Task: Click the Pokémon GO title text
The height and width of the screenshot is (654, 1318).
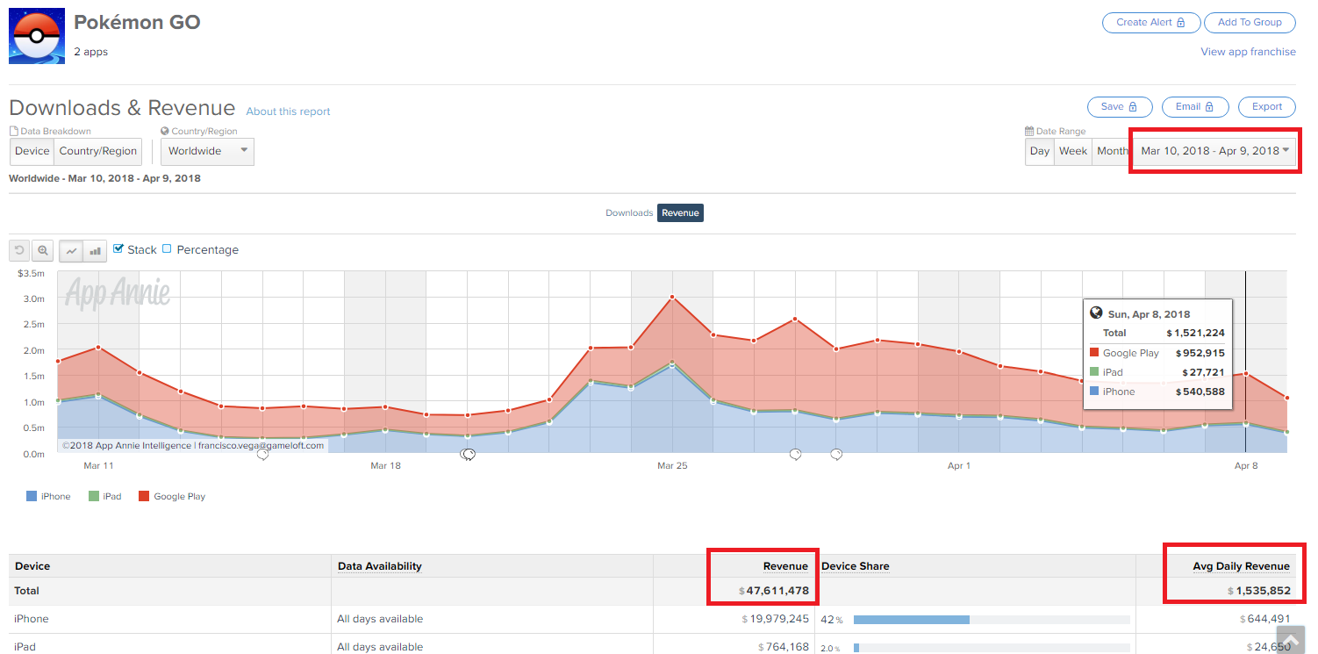Action: 137,23
